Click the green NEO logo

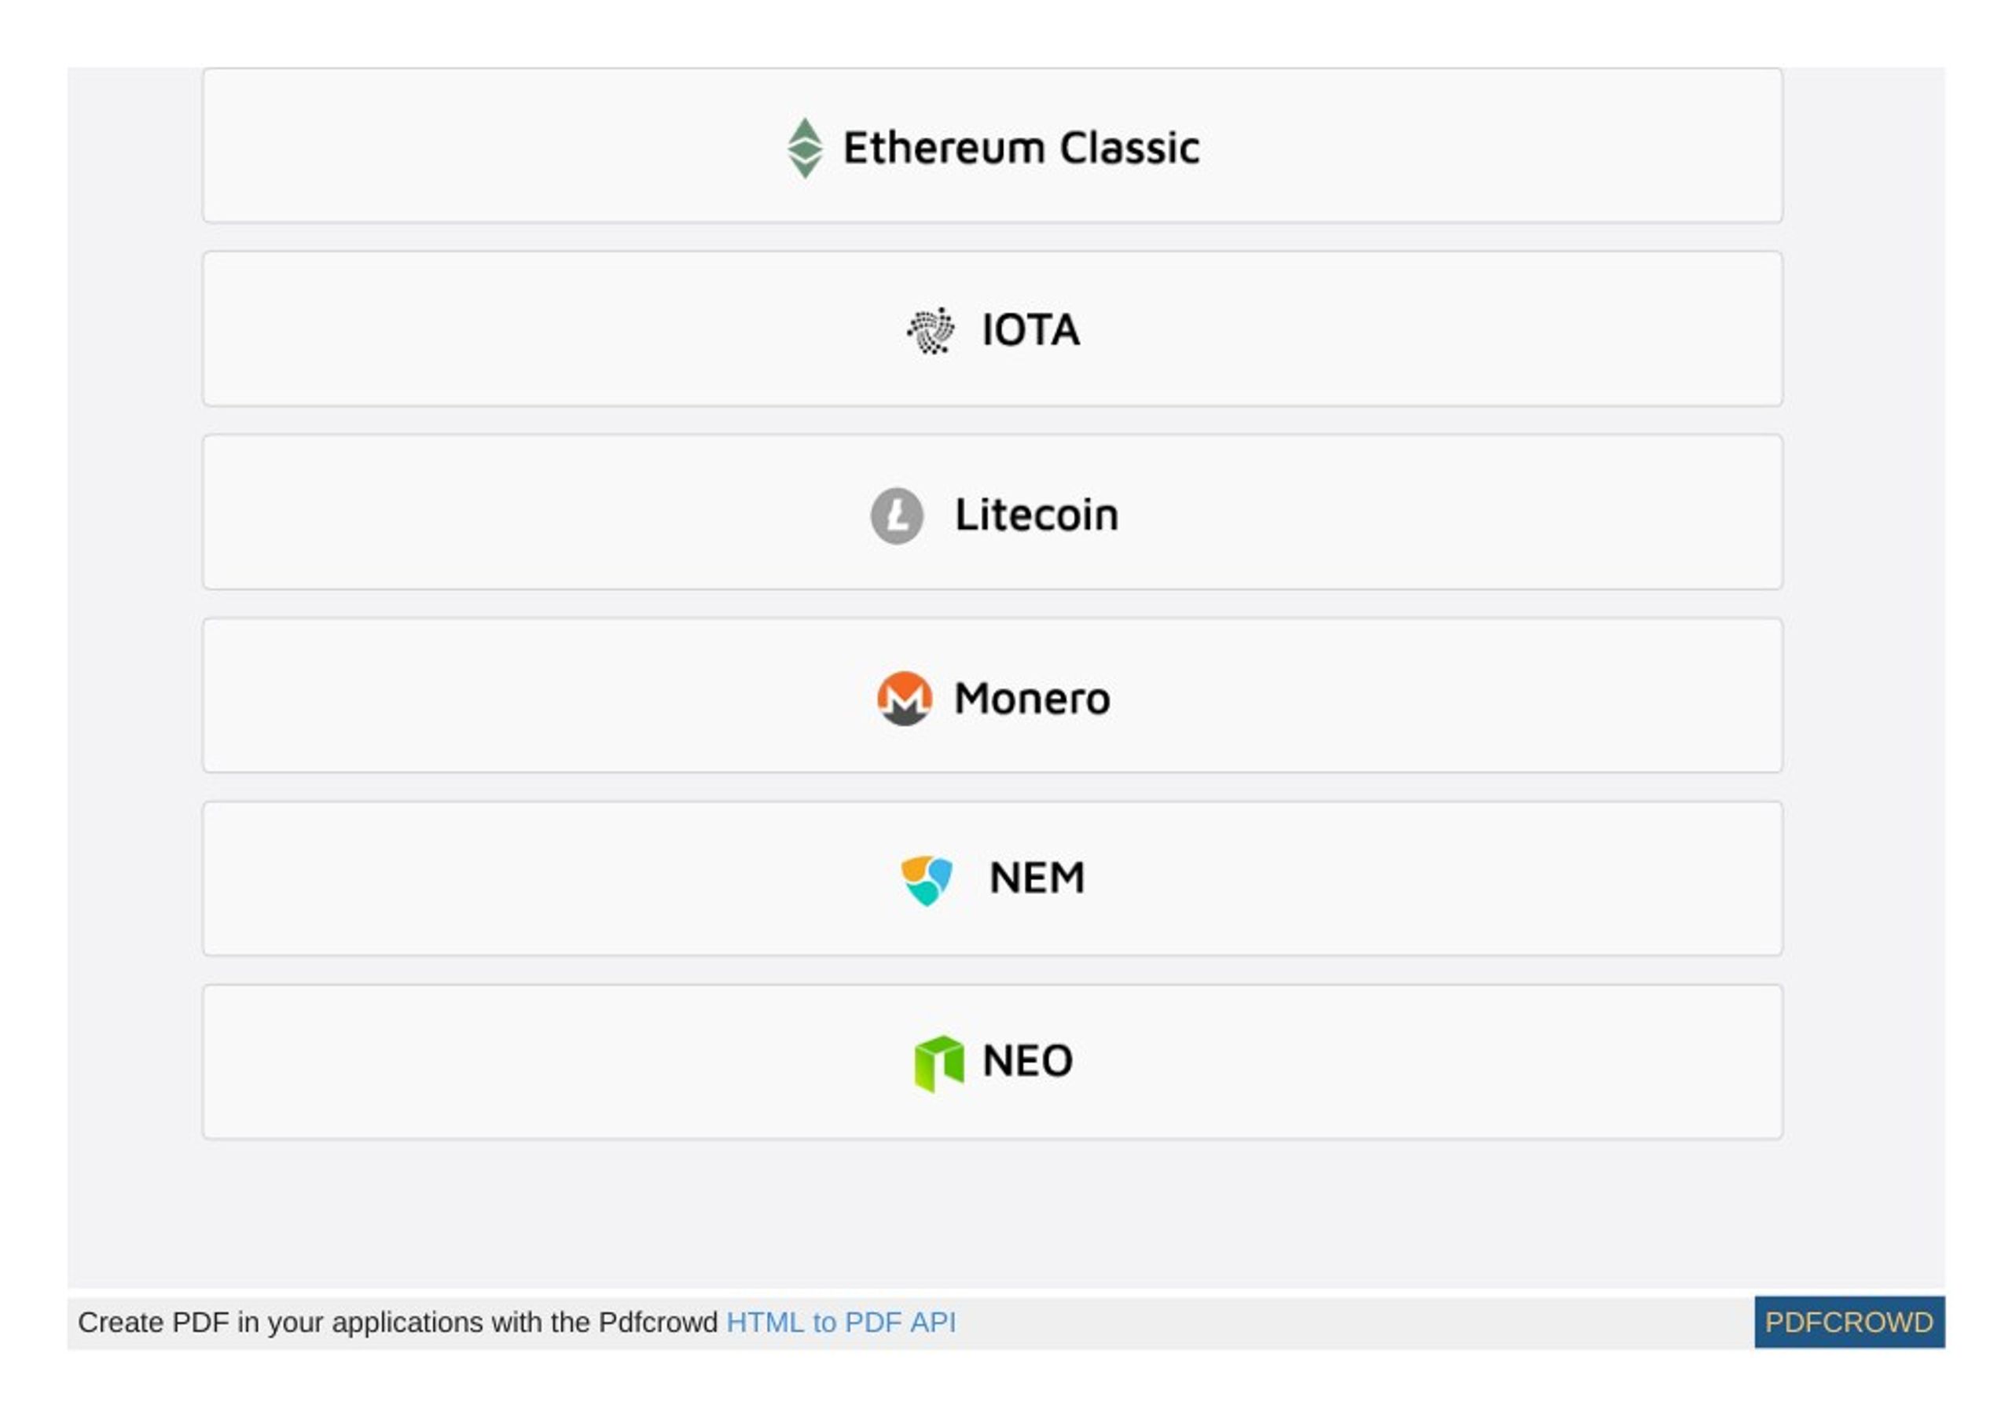click(938, 1063)
